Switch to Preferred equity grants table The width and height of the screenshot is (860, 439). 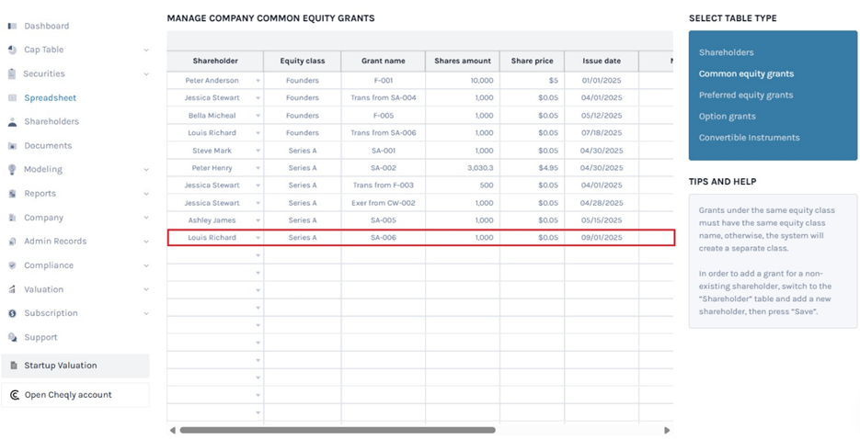coord(745,95)
